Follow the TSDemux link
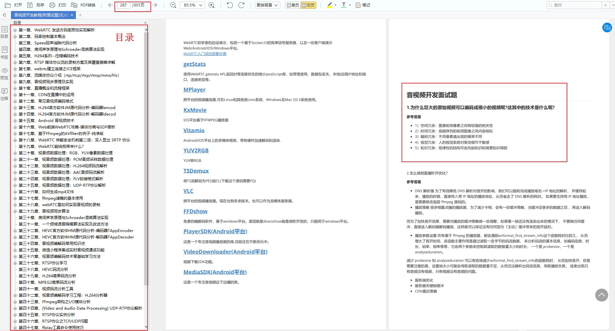This screenshot has height=331, width=615. (x=196, y=171)
